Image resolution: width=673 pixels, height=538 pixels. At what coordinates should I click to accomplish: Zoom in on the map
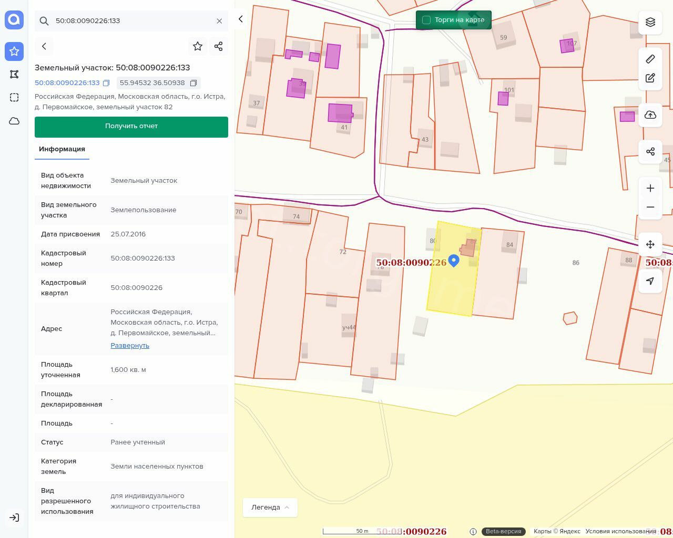click(650, 189)
